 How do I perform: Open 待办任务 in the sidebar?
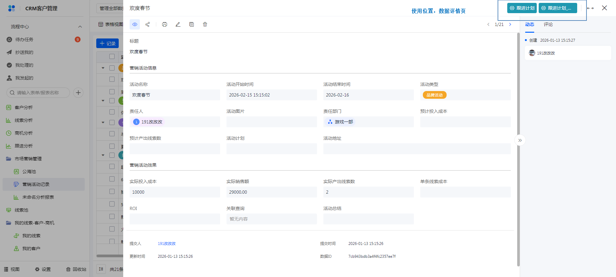coord(24,39)
